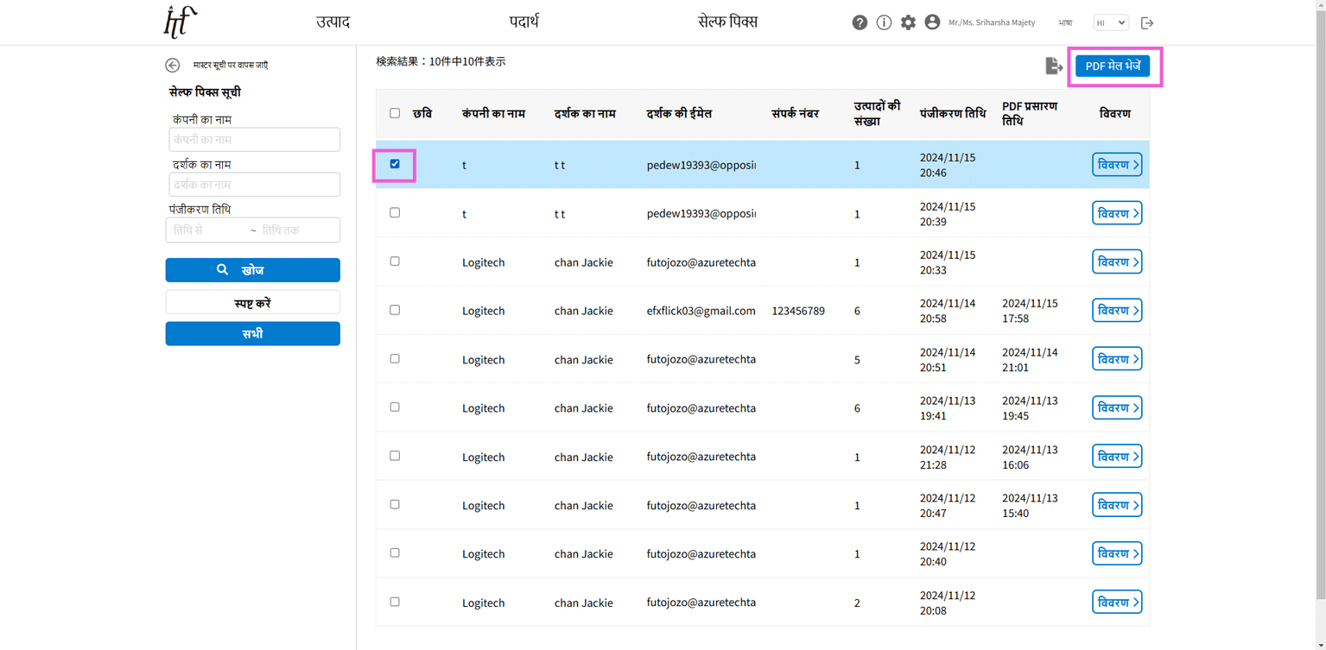Viewport: 1326px width, 650px height.
Task: Check the checkbox for the 2024/11/15 20:33 row
Action: tap(395, 261)
